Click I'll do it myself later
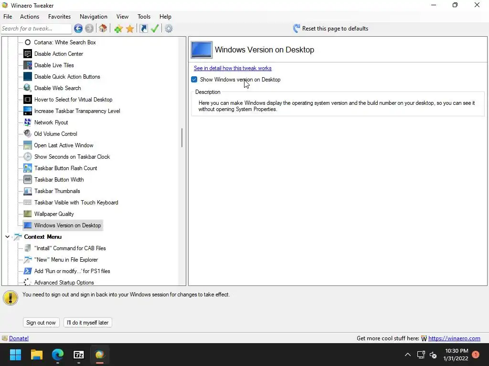This screenshot has height=366, width=489. tap(88, 323)
